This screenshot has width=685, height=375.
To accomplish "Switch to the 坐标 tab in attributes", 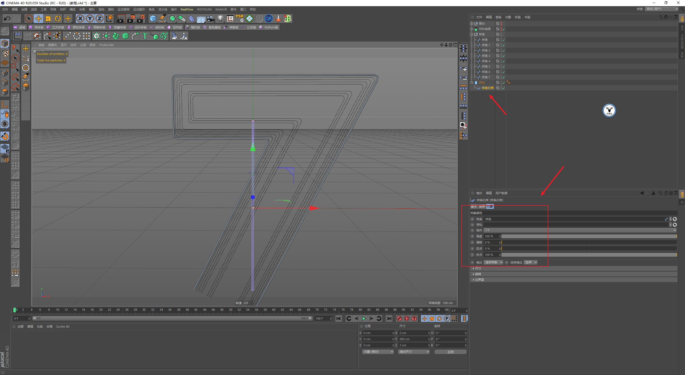I will pos(482,207).
